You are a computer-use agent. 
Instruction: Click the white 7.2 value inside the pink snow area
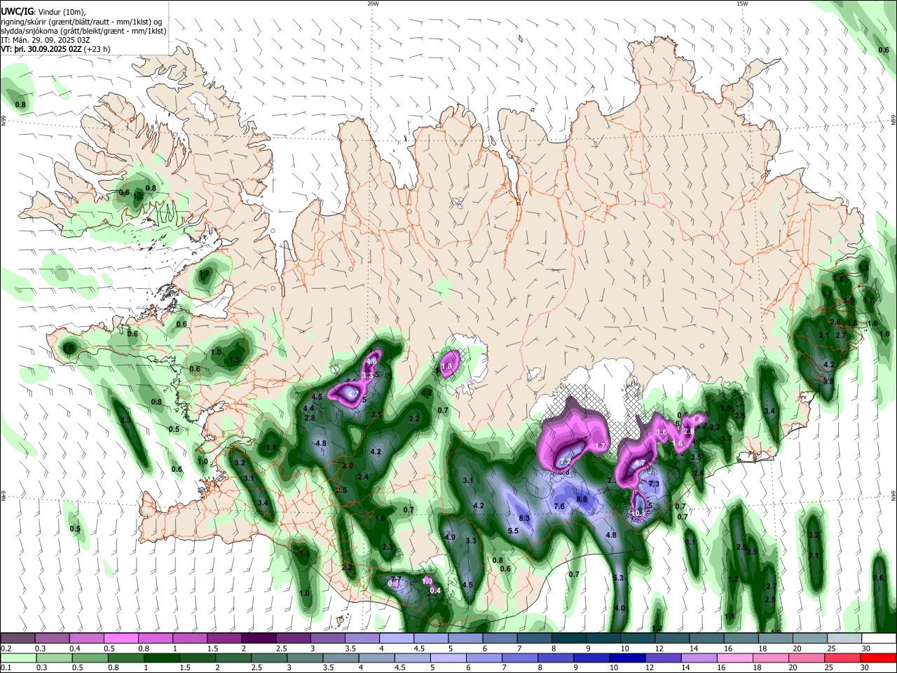click(x=565, y=461)
